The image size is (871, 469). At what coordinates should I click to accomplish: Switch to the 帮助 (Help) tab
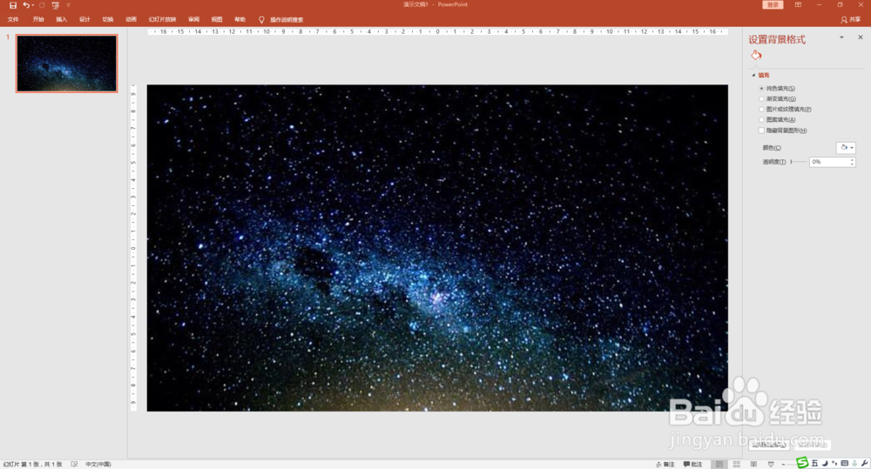point(240,19)
